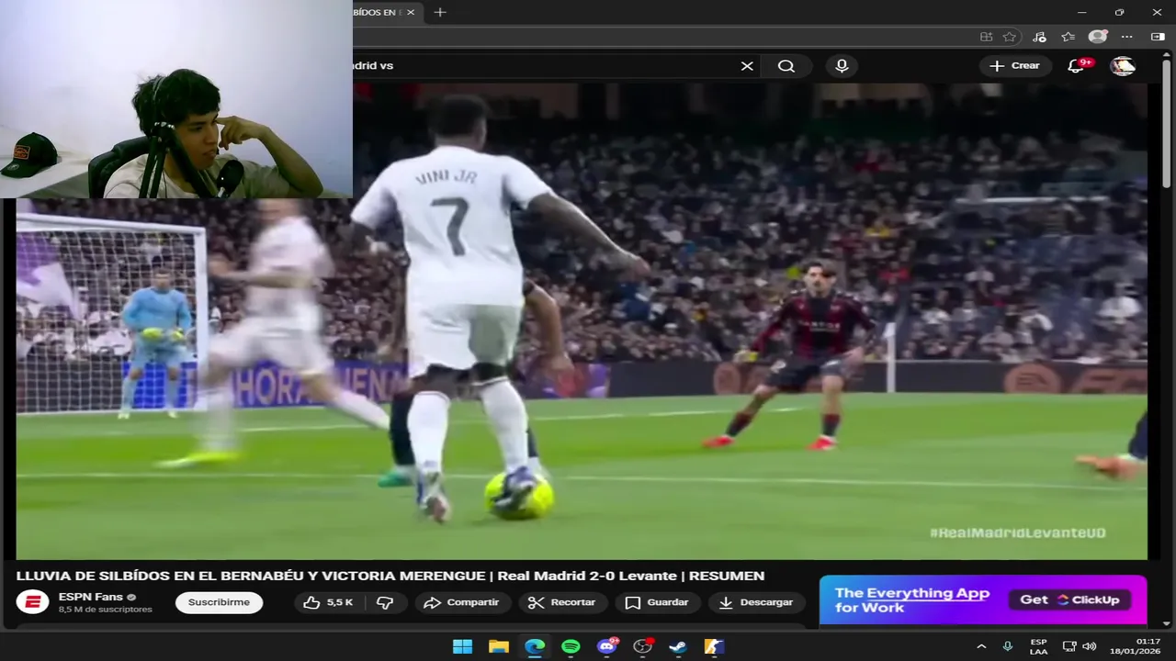Open the ESPN Fans channel name link
This screenshot has height=661, width=1176.
pos(90,597)
